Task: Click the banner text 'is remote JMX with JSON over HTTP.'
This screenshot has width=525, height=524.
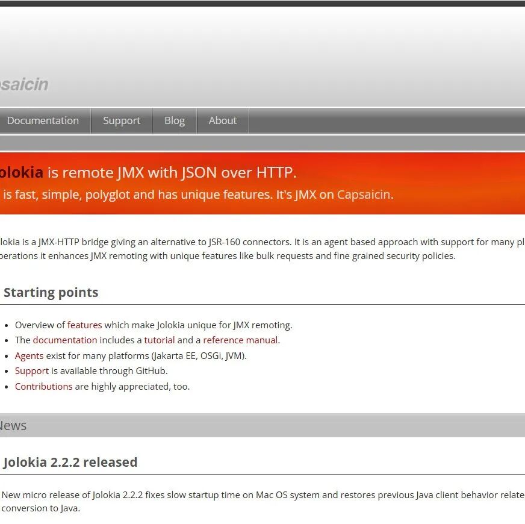Action: click(172, 172)
